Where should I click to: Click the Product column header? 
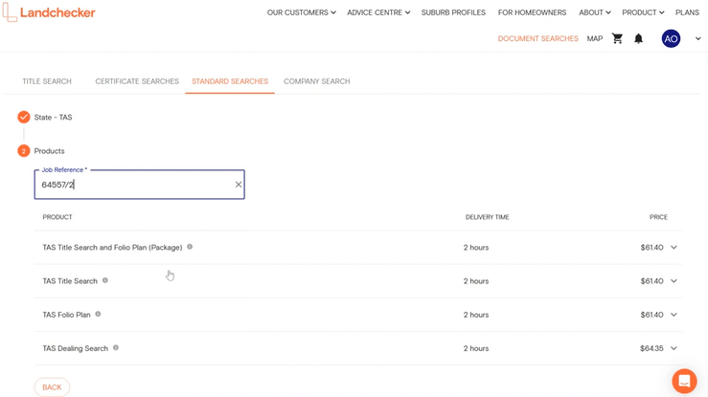(57, 217)
